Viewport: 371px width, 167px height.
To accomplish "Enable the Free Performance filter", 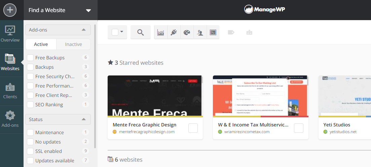I will click(30, 86).
